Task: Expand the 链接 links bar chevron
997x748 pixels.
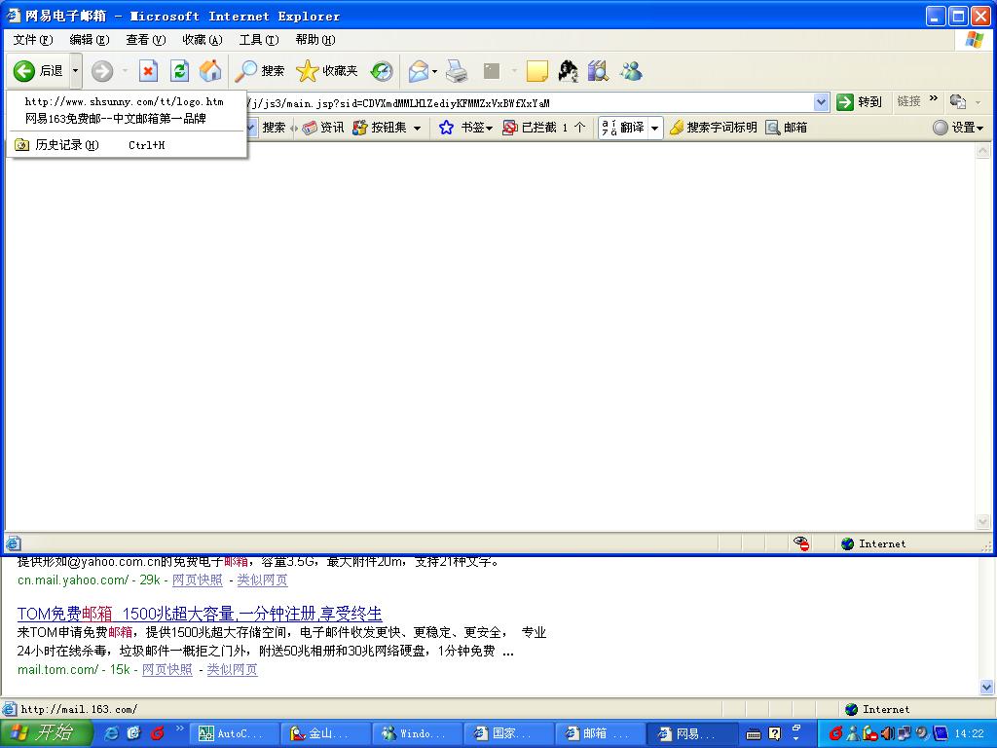Action: pyautogui.click(x=934, y=99)
